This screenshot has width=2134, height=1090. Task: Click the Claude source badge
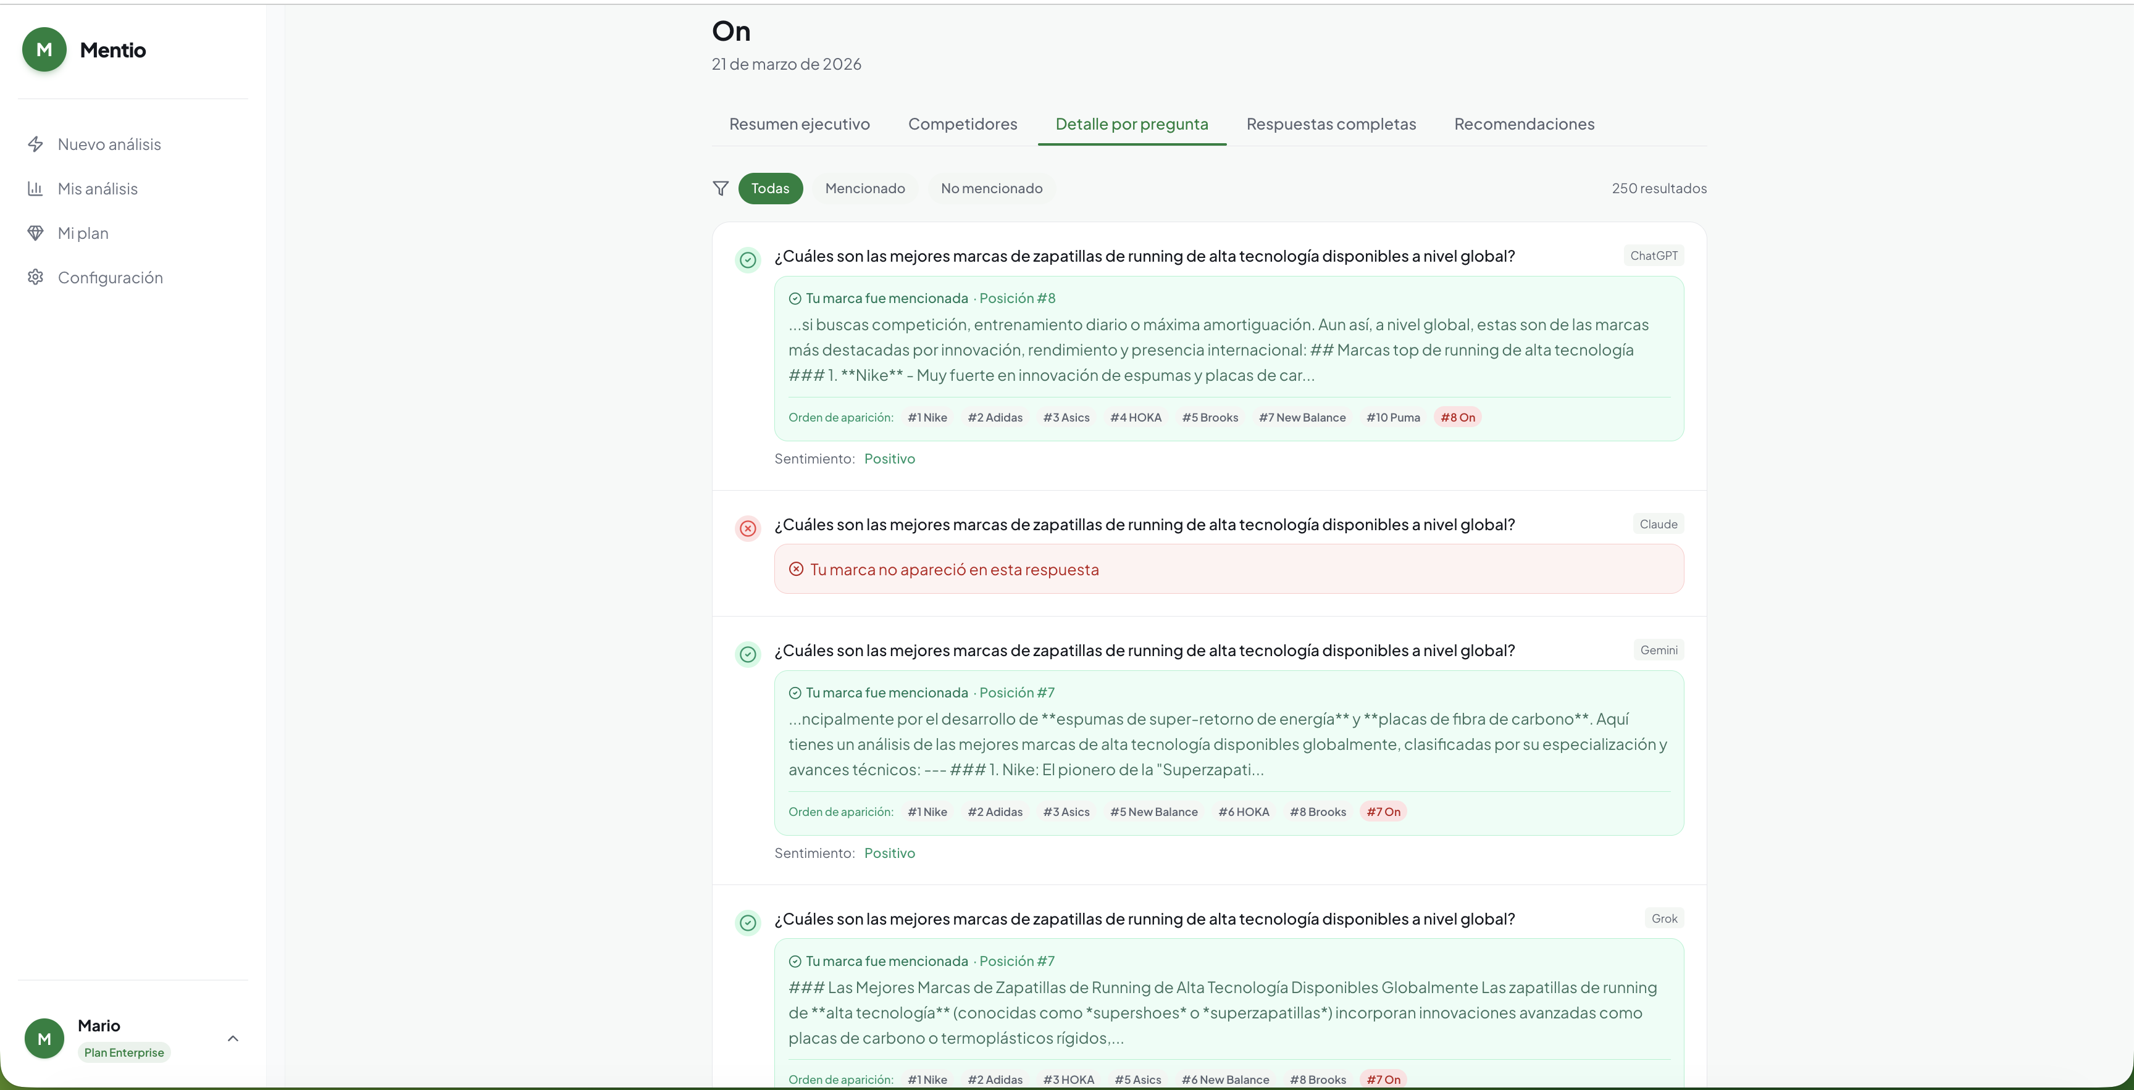(x=1659, y=524)
